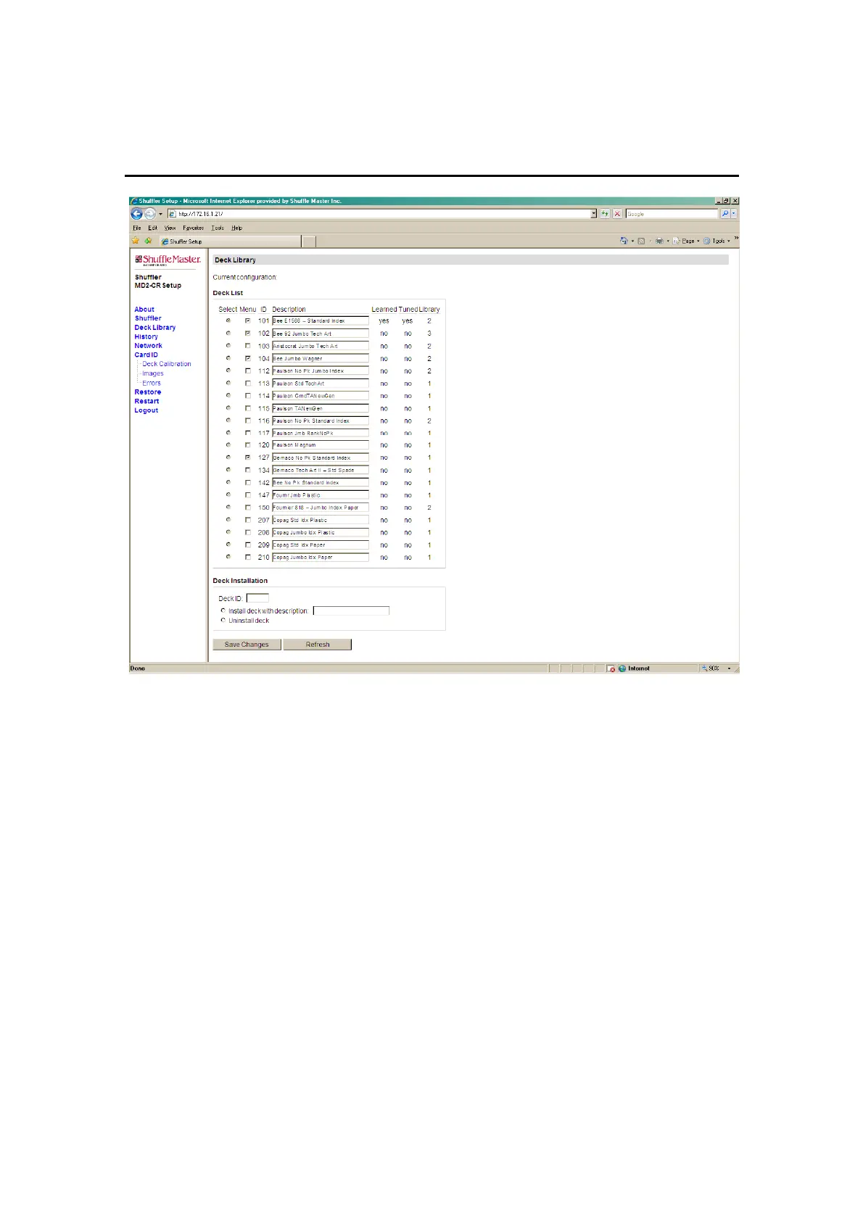Viewport: 863px width, 1221px height.
Task: Click the green Refresh page icon
Action: coord(605,214)
